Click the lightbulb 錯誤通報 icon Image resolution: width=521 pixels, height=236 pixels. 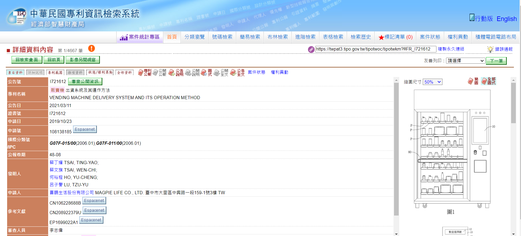(490, 49)
